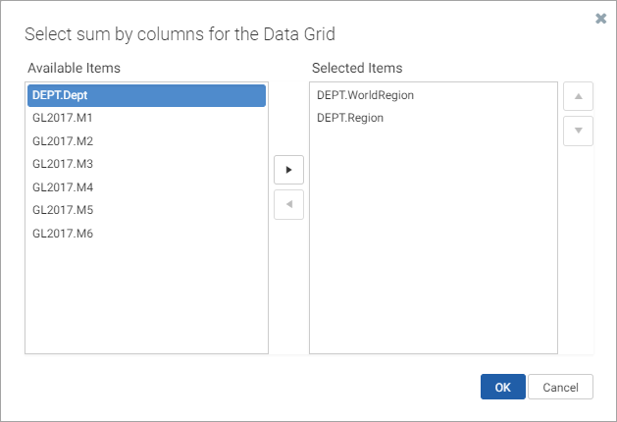Click the move up arrow button
The image size is (617, 422).
click(578, 96)
